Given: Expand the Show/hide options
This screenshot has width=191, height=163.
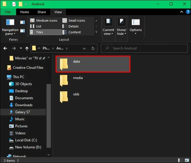Looking at the screenshot, I should point(122,27).
